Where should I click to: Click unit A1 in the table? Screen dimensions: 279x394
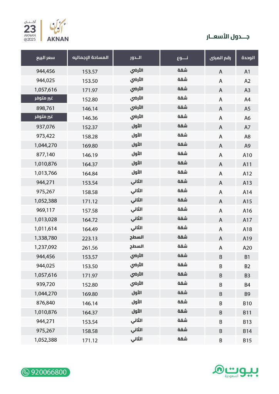[x=247, y=72]
